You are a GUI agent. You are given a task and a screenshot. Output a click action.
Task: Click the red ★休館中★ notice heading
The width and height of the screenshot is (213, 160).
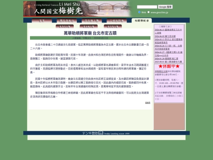169,66
